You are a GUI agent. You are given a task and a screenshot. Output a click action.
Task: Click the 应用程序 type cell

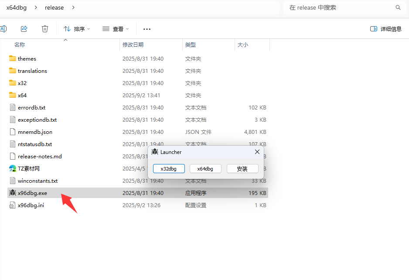[196, 193]
